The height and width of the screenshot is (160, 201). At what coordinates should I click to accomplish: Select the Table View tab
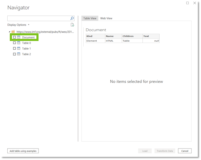point(90,18)
